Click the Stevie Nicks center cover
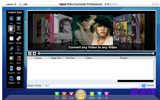Screen dimensions: 160x100 [93, 30]
